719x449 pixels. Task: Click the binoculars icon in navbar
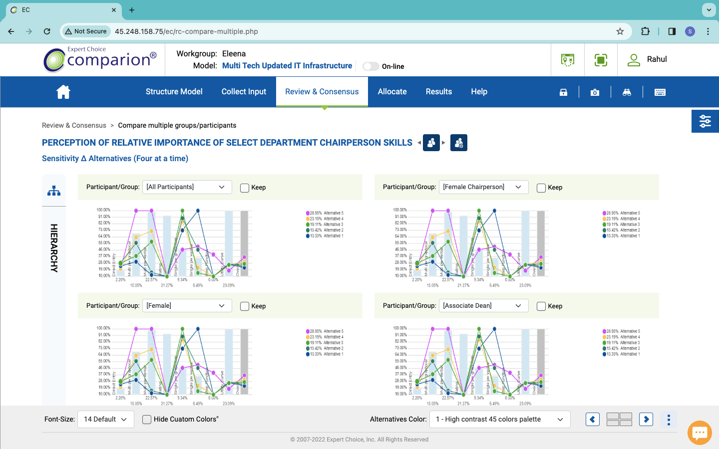coord(627,92)
